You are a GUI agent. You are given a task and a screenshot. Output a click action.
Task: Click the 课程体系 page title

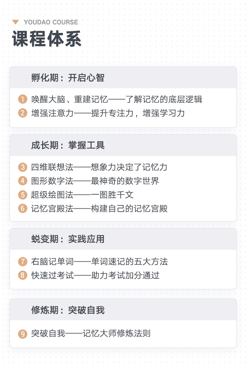click(47, 39)
